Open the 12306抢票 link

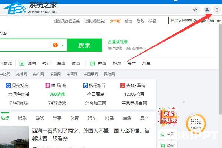pos(134,94)
